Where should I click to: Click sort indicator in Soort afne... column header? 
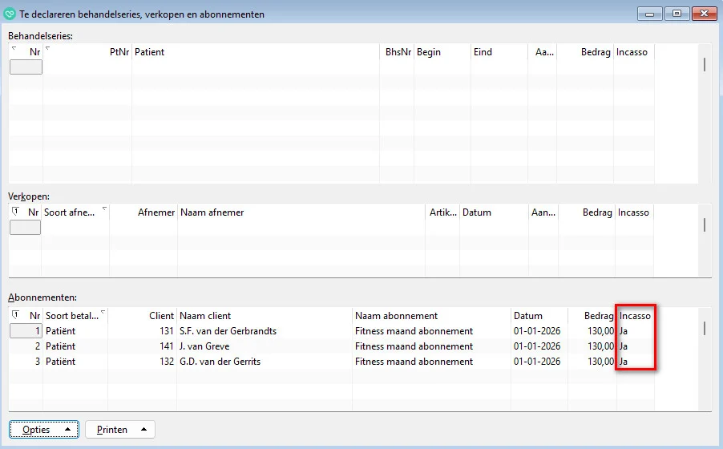[103, 209]
